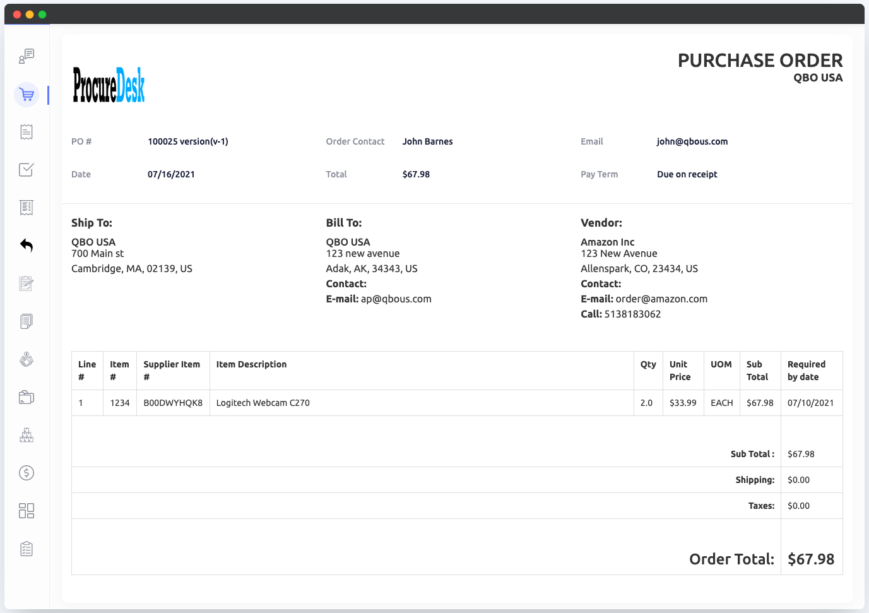Click vendor email order@amazon.com

click(661, 299)
